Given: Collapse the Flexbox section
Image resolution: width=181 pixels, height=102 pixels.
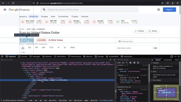Looking at the screenshot, I should (152, 63).
